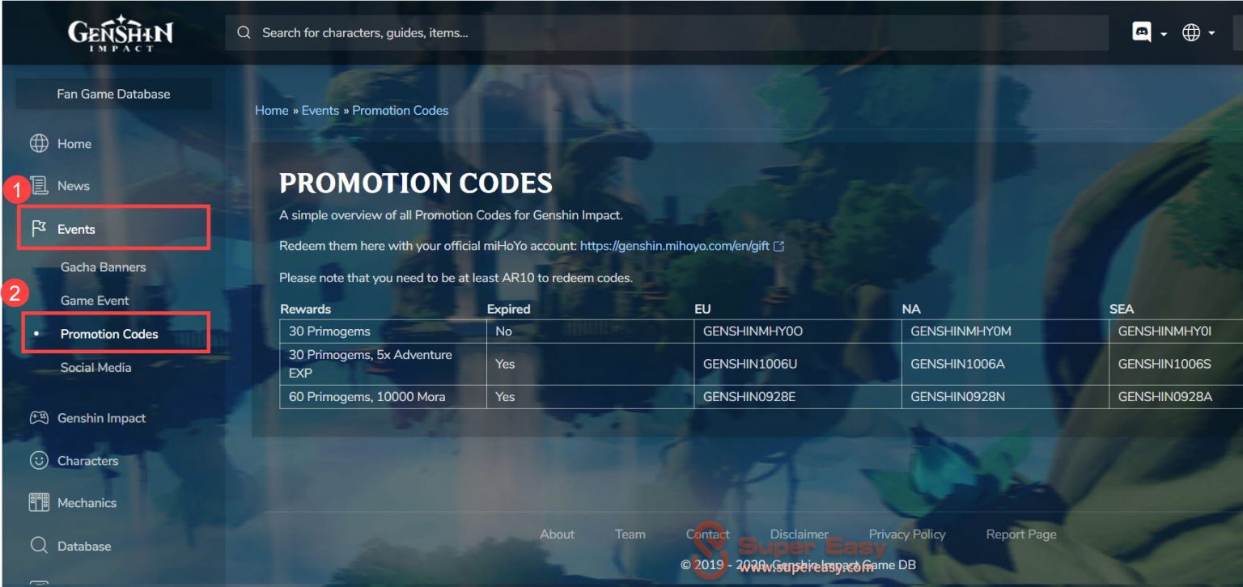Open Game Event submenu item
Image resolution: width=1243 pixels, height=587 pixels.
click(95, 300)
